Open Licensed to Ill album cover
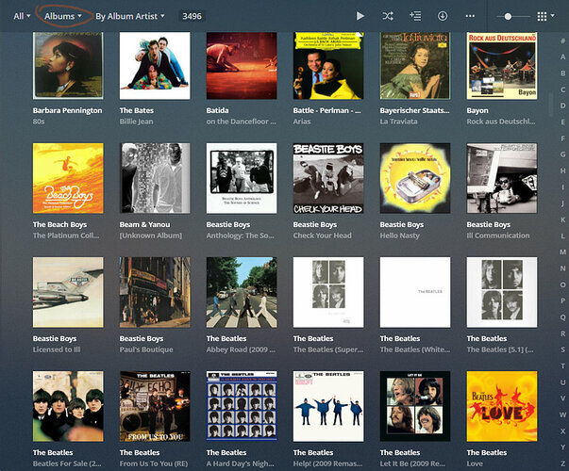The image size is (569, 471). pos(68,292)
